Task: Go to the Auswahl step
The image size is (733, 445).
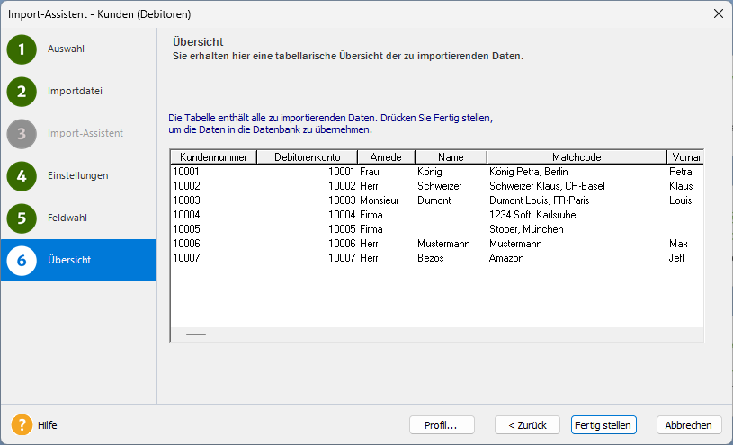Action: pos(66,49)
